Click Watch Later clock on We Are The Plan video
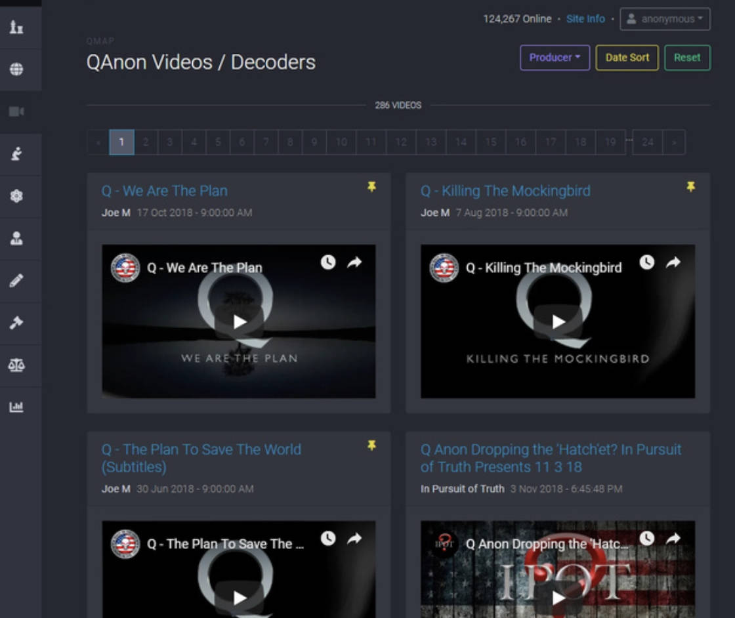The image size is (735, 618). point(328,262)
